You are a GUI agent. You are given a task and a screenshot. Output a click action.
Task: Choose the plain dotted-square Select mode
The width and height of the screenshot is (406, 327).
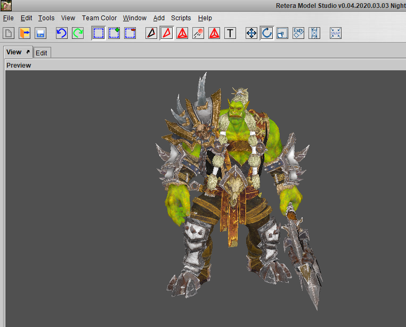click(x=99, y=33)
